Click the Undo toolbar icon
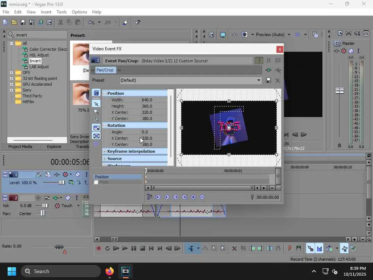Viewport: 373px width, 280px height. [x=91, y=22]
